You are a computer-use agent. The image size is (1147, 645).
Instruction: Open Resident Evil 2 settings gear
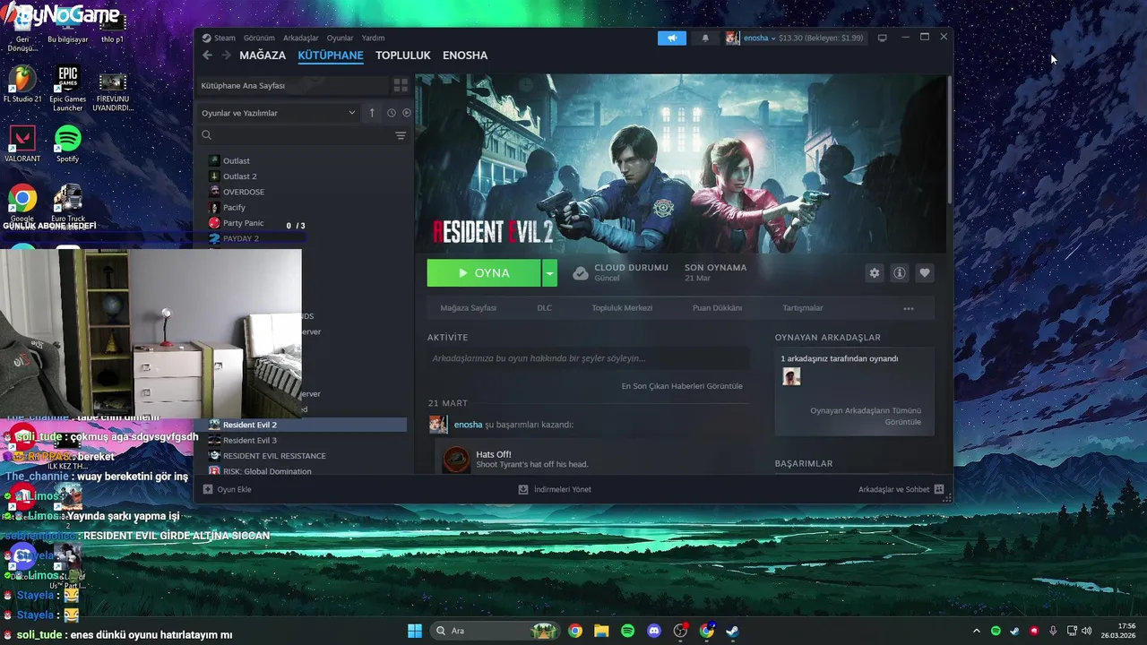(x=875, y=273)
